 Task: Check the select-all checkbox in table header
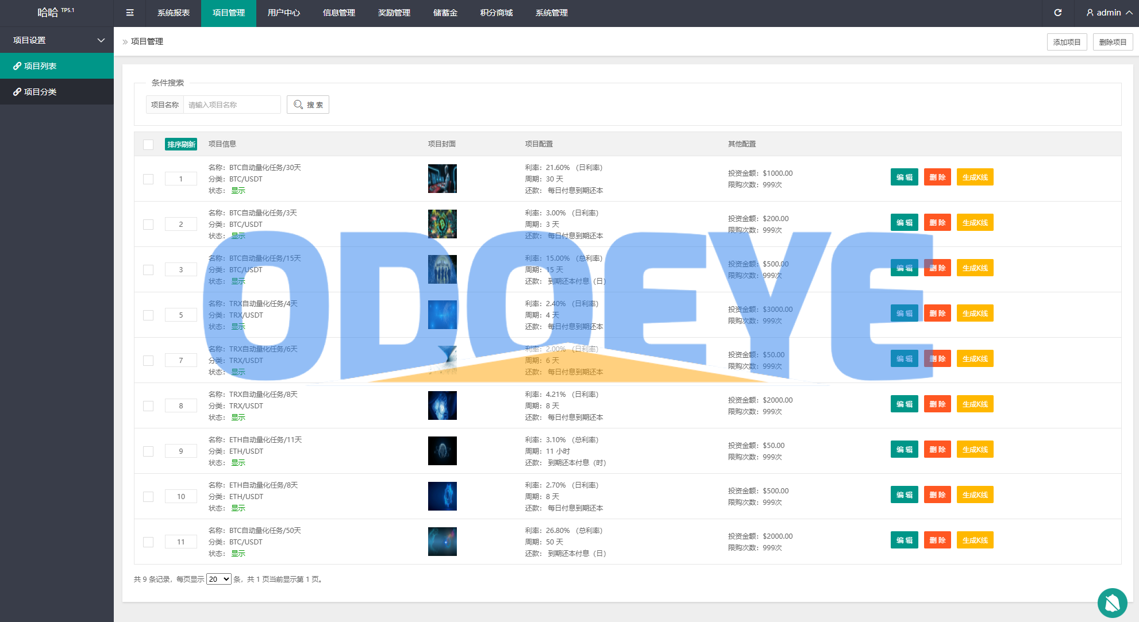tap(148, 144)
